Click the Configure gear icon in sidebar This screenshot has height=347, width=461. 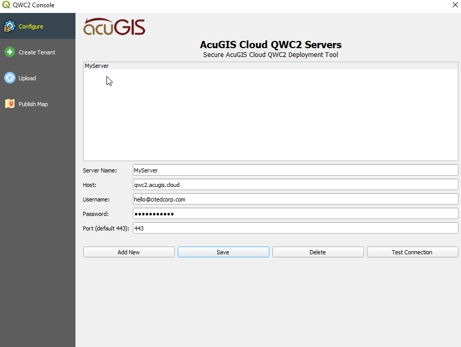(x=9, y=26)
